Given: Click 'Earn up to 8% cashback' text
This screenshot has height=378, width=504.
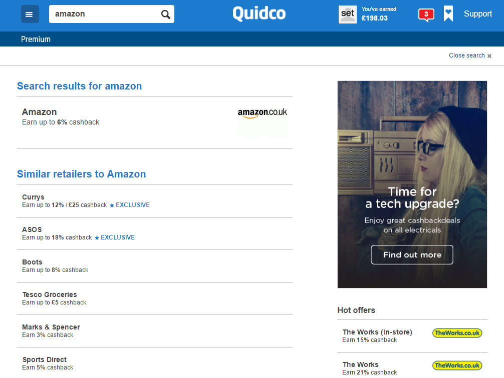Looking at the screenshot, I should click(x=55, y=270).
